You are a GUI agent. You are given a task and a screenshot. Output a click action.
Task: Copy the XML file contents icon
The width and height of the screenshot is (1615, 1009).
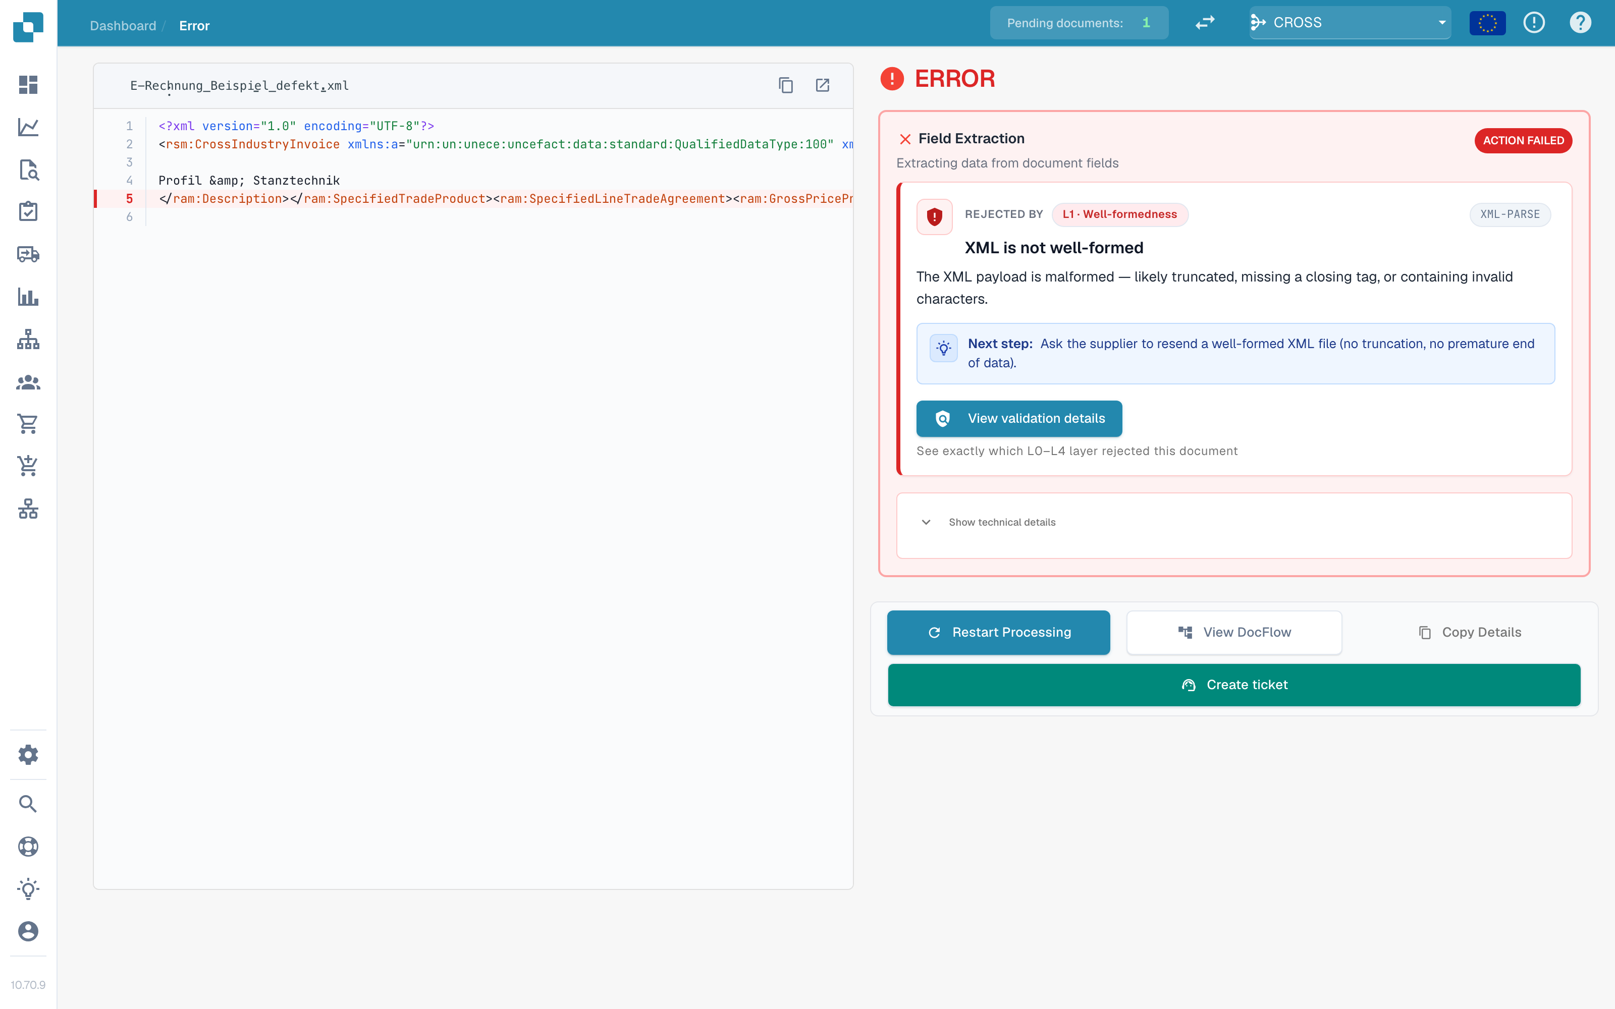(785, 85)
